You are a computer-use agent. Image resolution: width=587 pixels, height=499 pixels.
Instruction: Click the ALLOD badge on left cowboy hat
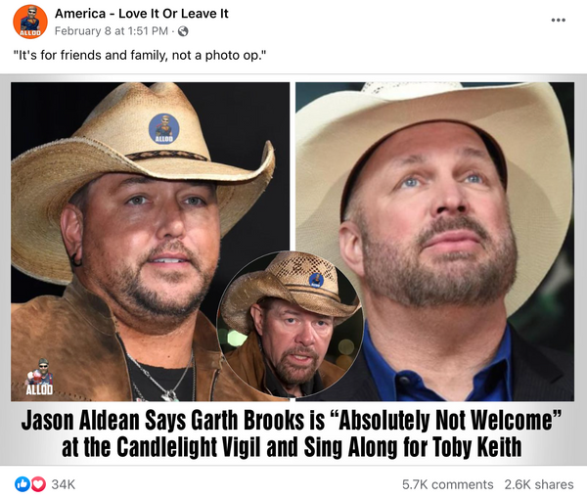click(163, 129)
